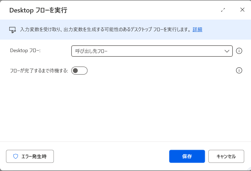Close the Desktop フローを実行 dialog
The height and width of the screenshot is (171, 251).
coord(242,10)
